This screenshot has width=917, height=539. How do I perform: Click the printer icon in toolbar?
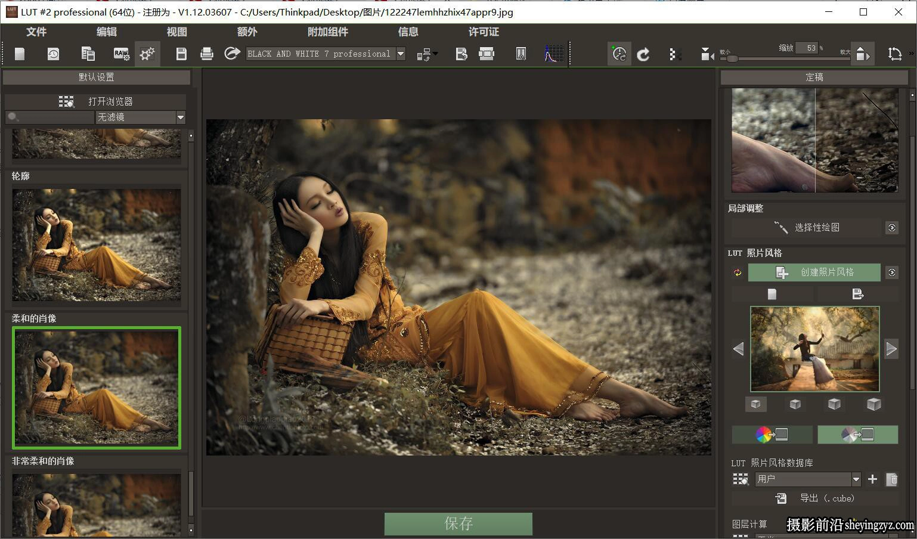click(207, 54)
